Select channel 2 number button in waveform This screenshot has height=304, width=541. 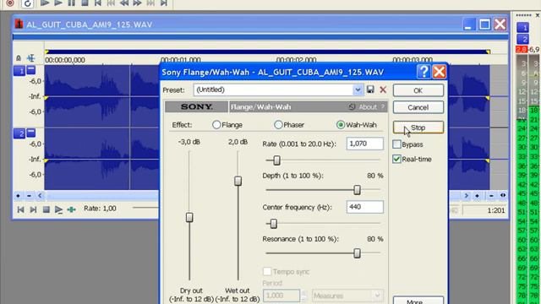tap(19, 133)
